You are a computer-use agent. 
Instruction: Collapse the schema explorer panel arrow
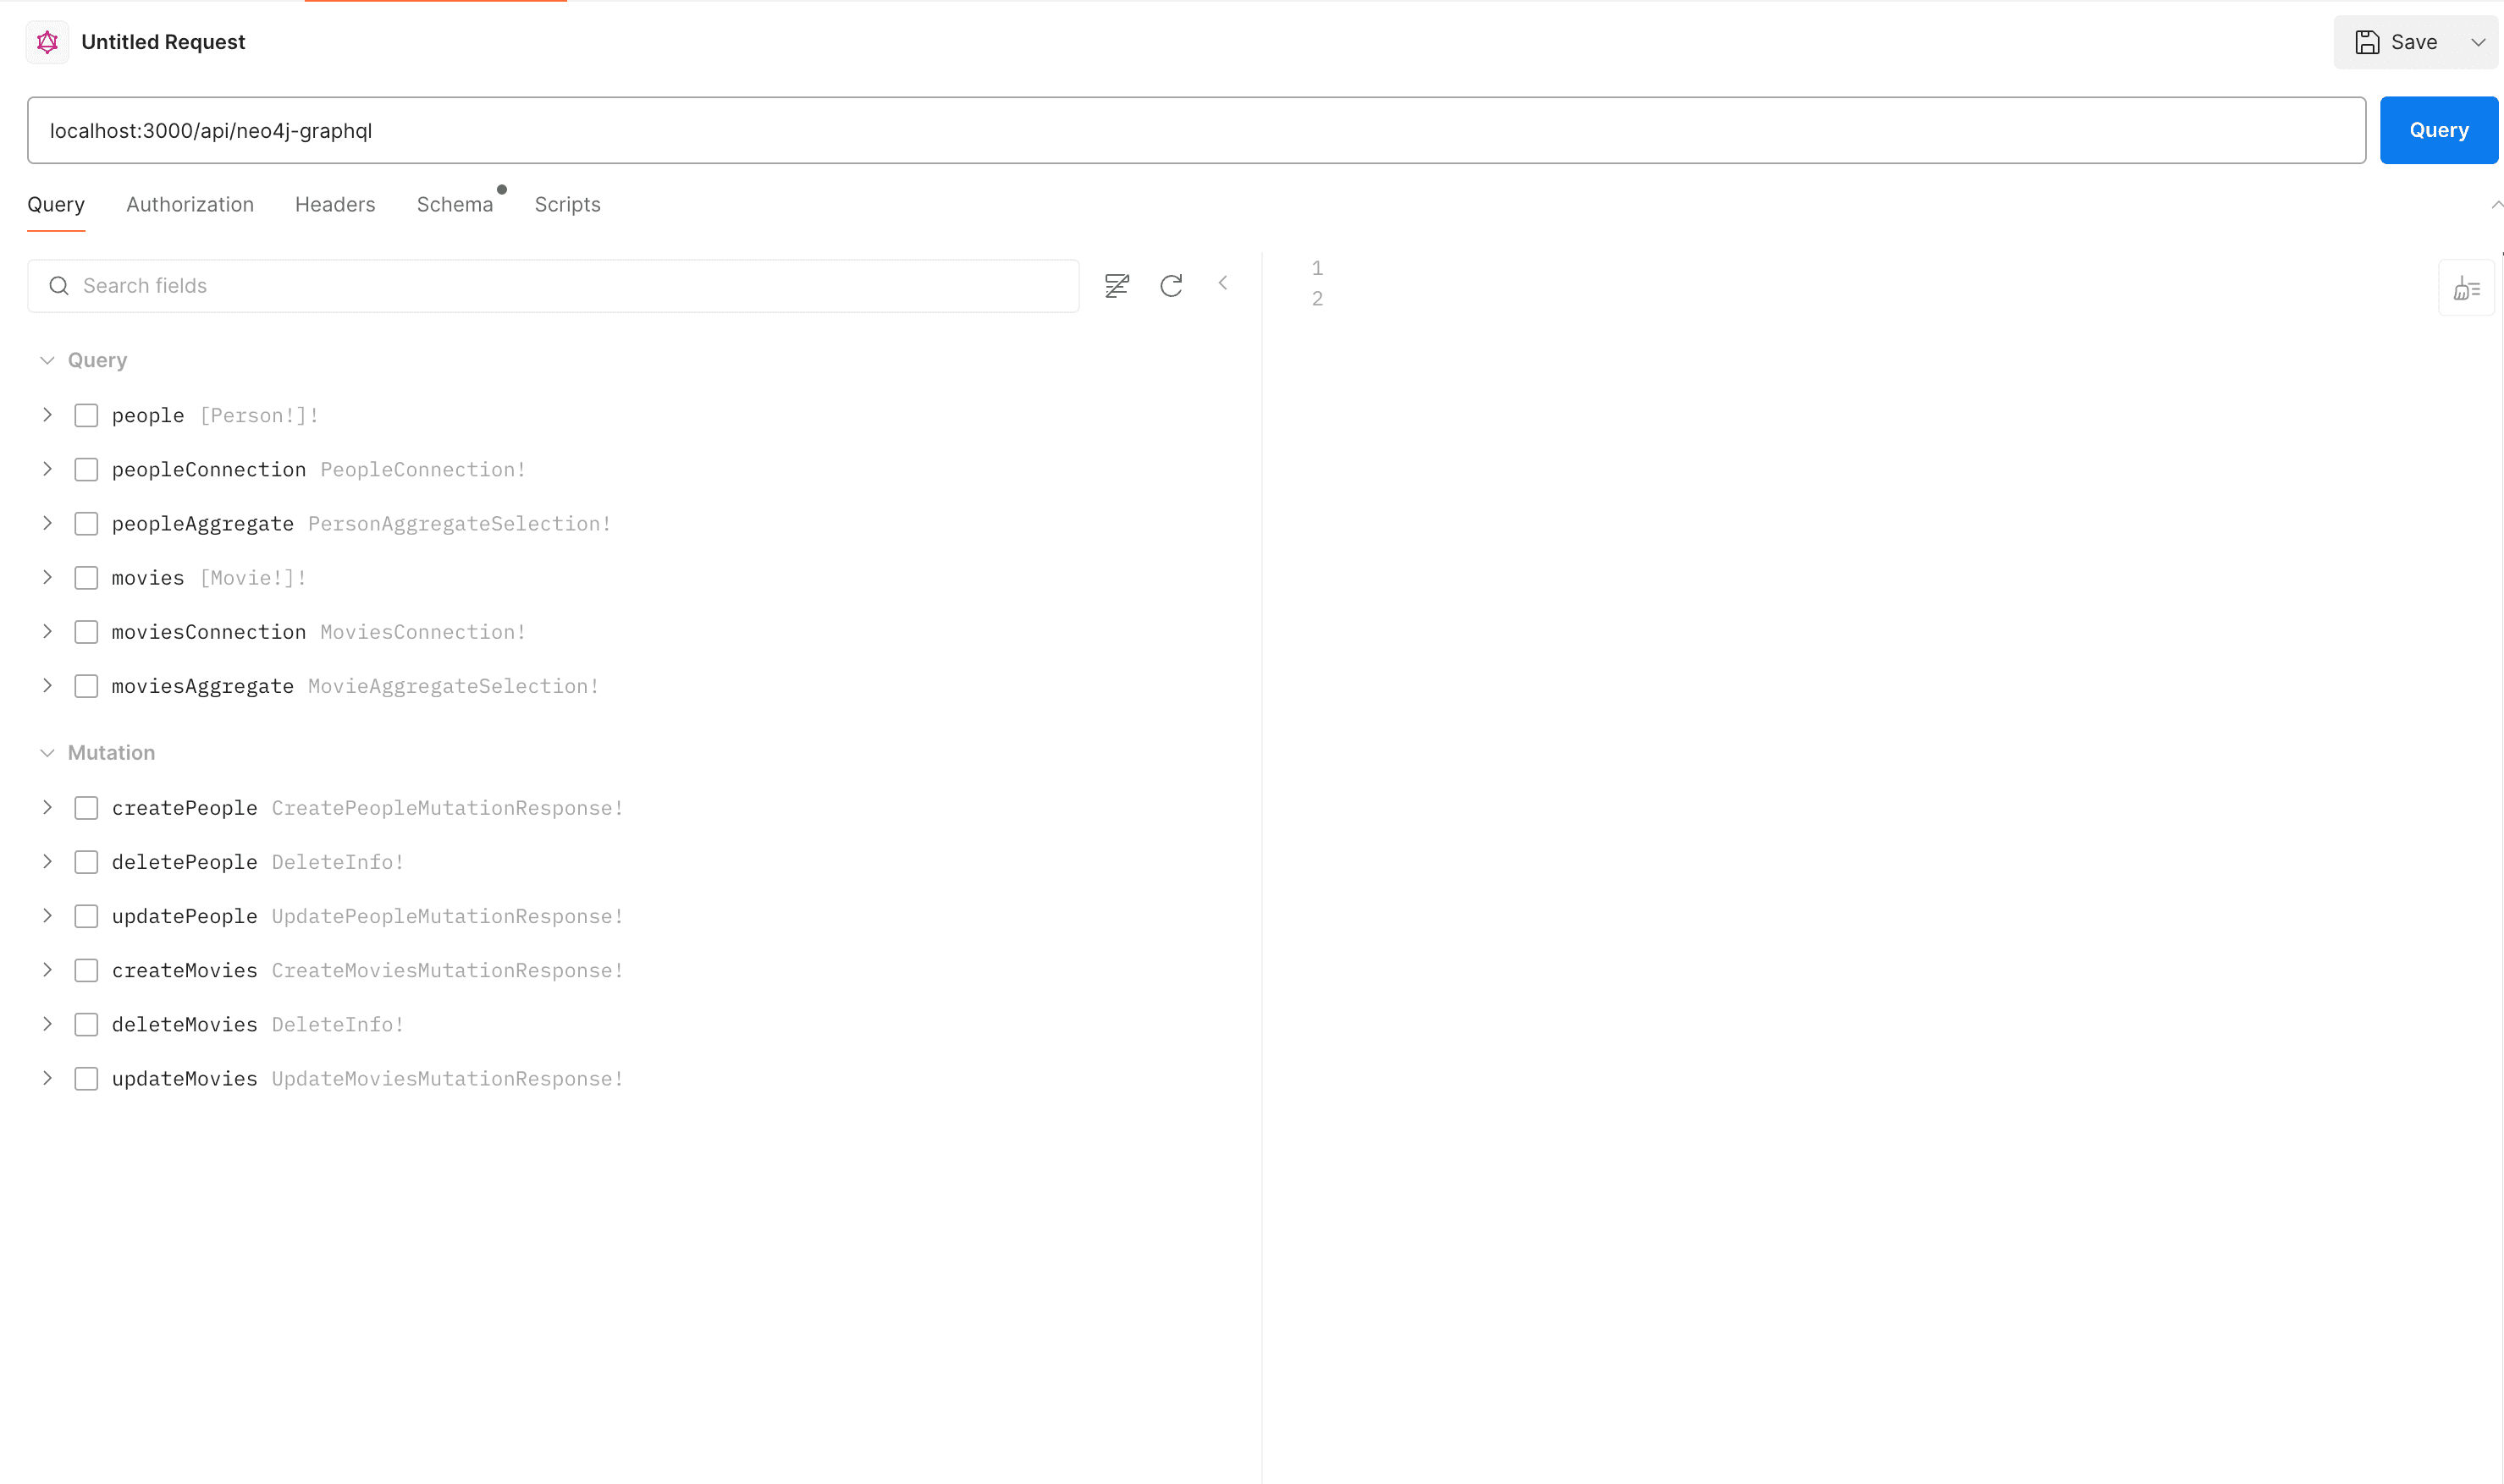1222,283
